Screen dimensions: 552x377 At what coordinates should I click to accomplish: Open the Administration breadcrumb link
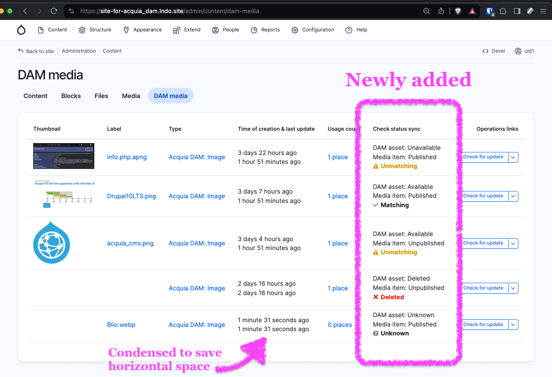79,51
